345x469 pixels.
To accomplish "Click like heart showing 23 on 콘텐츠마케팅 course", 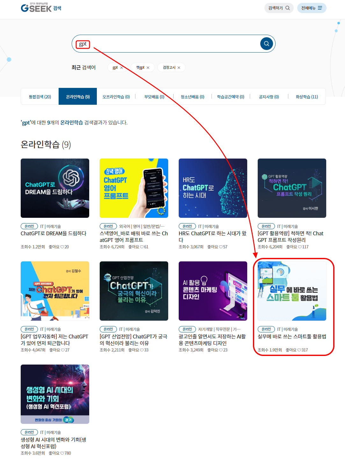I will coord(221,350).
